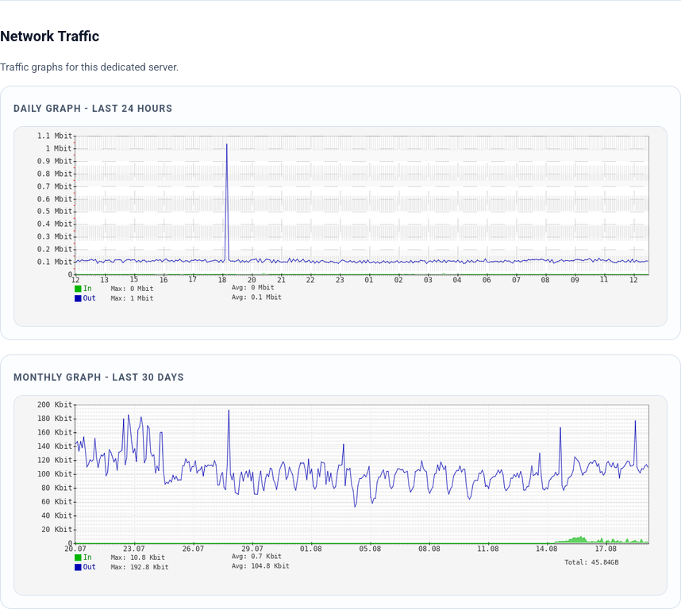Click the blue Out swatch in monthly graph
681x609 pixels.
coord(78,567)
